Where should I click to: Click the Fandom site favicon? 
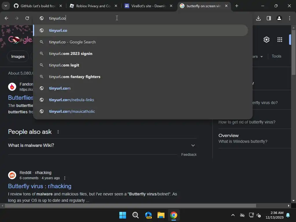pos(12,87)
